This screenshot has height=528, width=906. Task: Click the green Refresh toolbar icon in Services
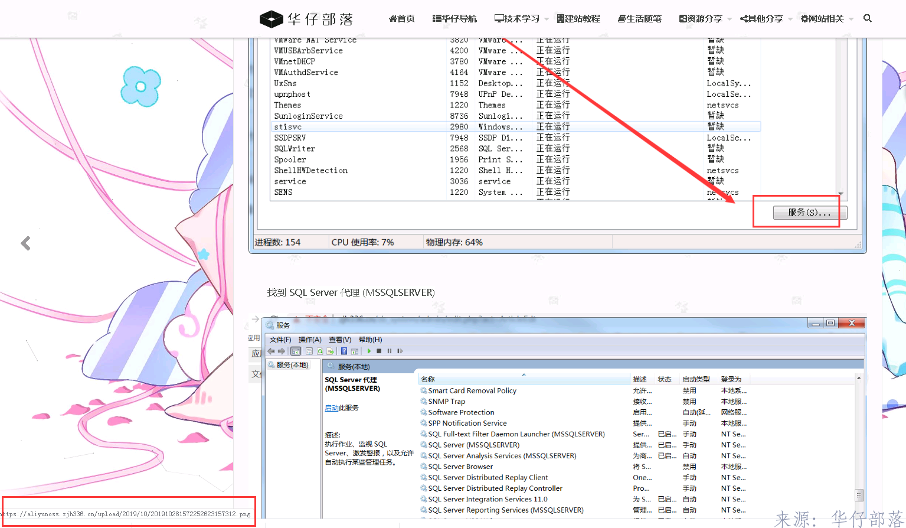pyautogui.click(x=320, y=351)
